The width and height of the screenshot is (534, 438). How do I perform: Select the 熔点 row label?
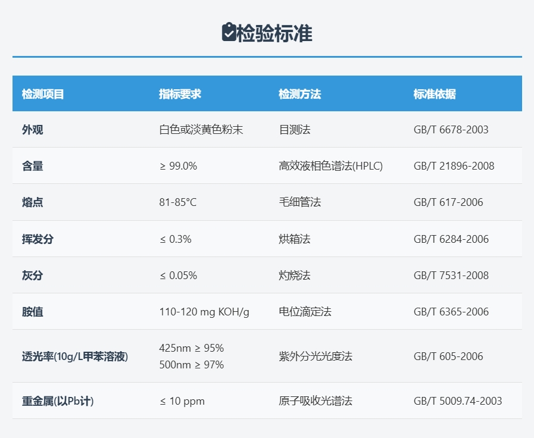32,202
